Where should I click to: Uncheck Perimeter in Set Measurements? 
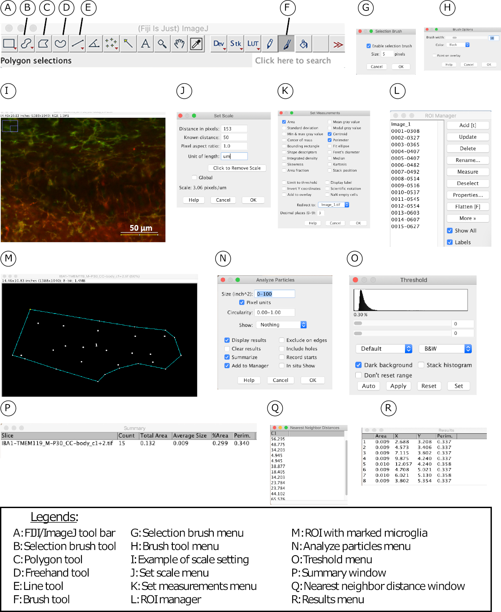(x=330, y=140)
